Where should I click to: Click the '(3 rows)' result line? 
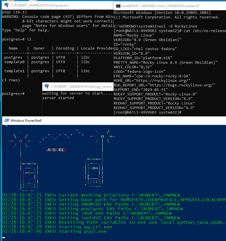point(11,80)
